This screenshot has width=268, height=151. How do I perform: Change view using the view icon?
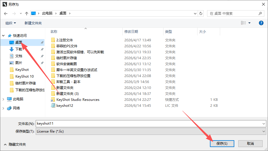(243, 23)
